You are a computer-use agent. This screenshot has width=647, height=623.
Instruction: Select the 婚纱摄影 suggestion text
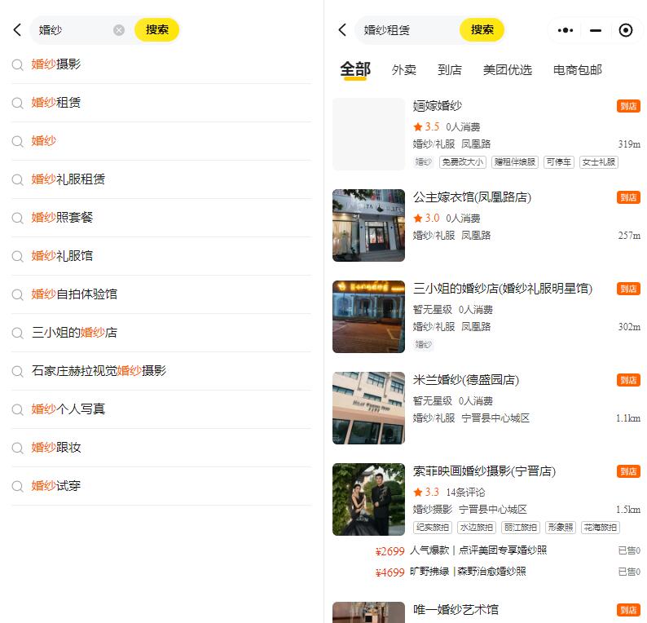[56, 64]
